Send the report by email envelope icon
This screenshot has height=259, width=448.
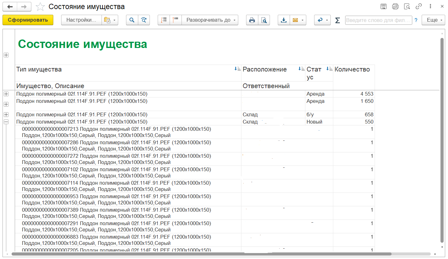point(295,20)
